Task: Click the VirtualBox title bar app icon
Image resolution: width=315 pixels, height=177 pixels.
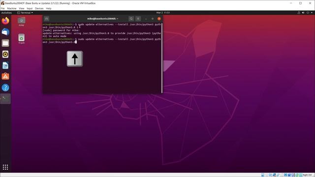Action: coord(2,3)
